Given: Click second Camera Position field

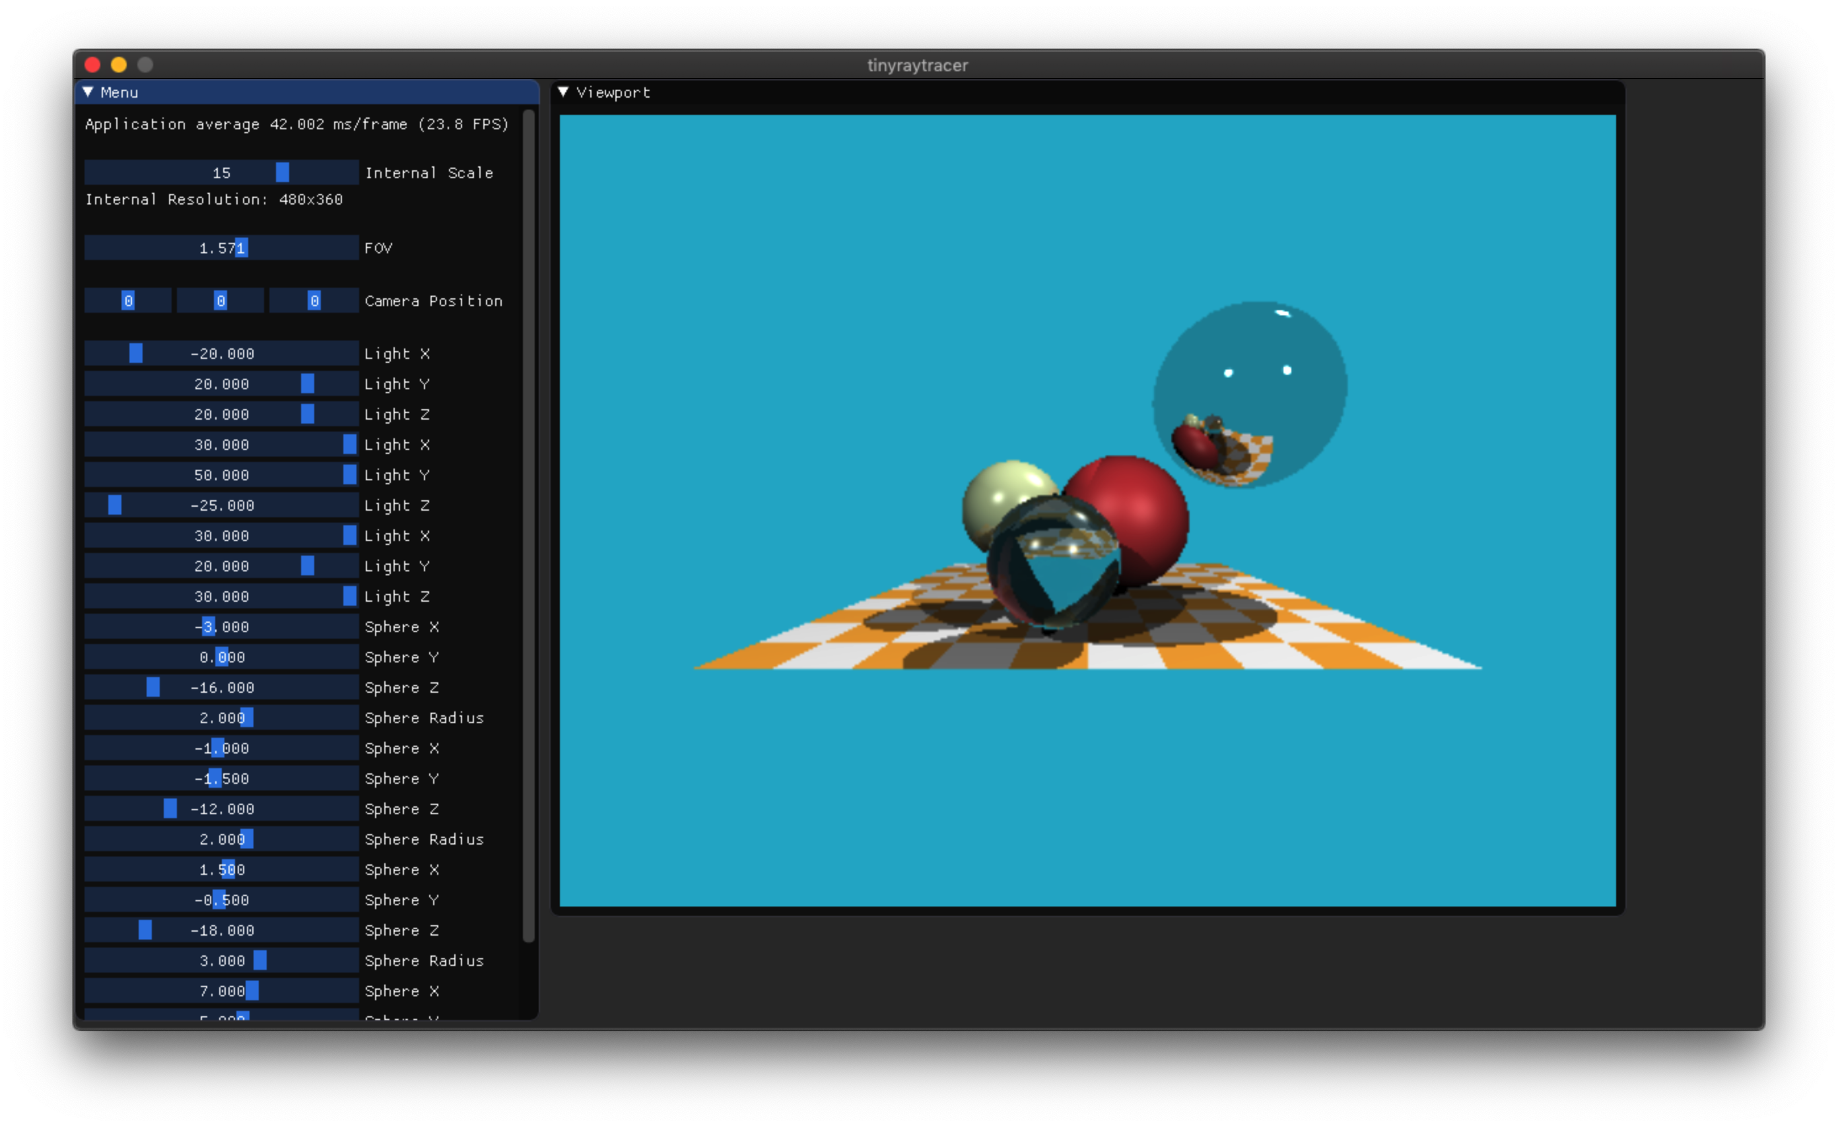Looking at the screenshot, I should (220, 300).
